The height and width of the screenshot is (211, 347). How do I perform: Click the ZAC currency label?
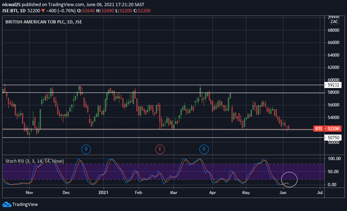coord(334,22)
